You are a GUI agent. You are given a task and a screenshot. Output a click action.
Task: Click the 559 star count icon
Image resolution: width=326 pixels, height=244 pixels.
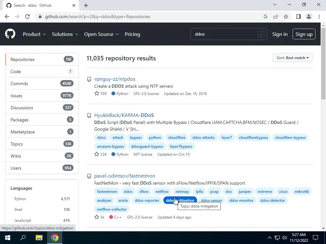97,93
